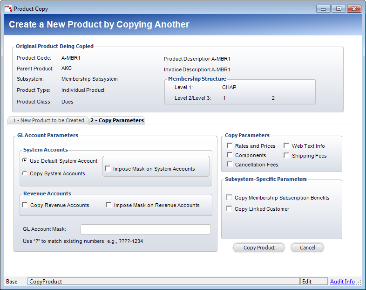Click the Cancel button
The image size is (366, 290).
307,248
